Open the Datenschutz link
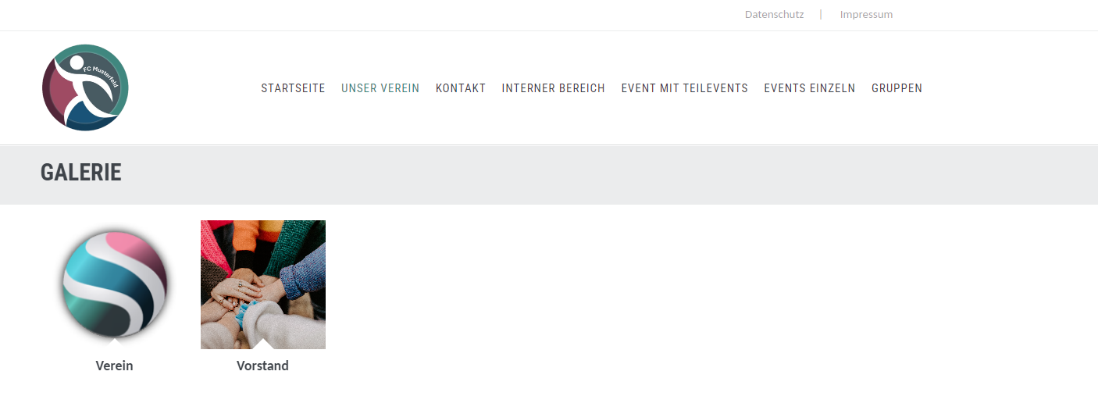This screenshot has width=1098, height=414. [x=774, y=14]
